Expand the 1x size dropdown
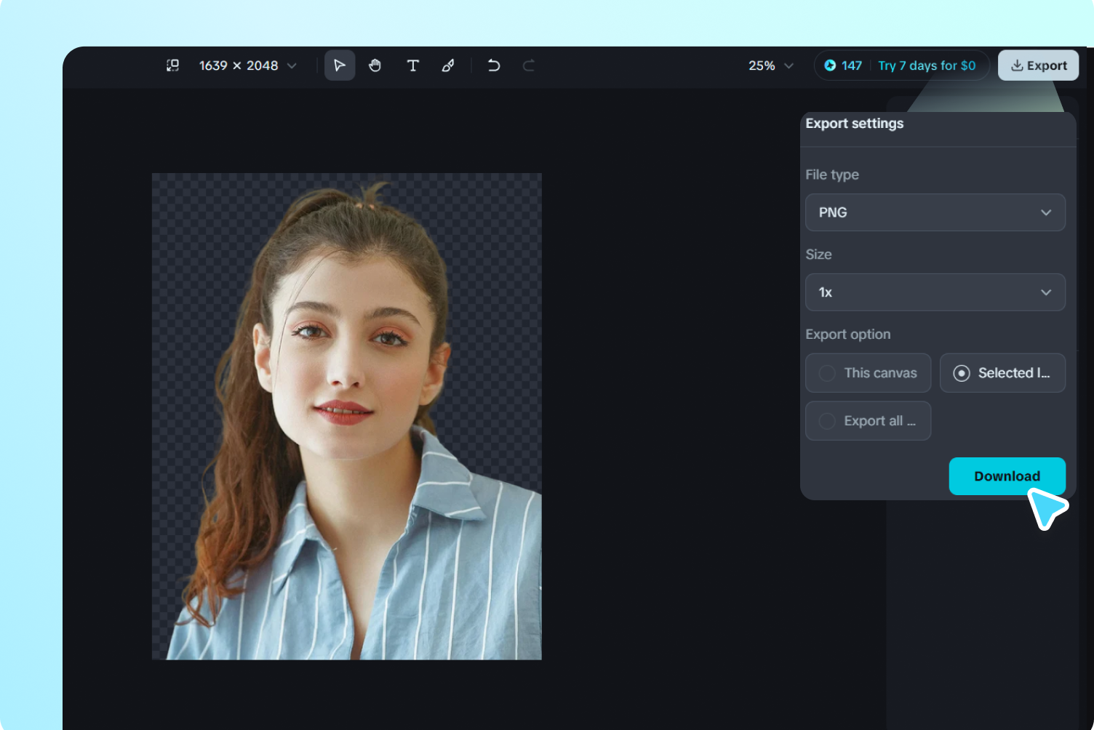The width and height of the screenshot is (1094, 730). (935, 292)
